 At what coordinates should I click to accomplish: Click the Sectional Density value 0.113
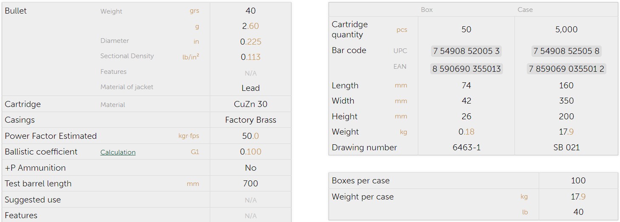pyautogui.click(x=250, y=57)
